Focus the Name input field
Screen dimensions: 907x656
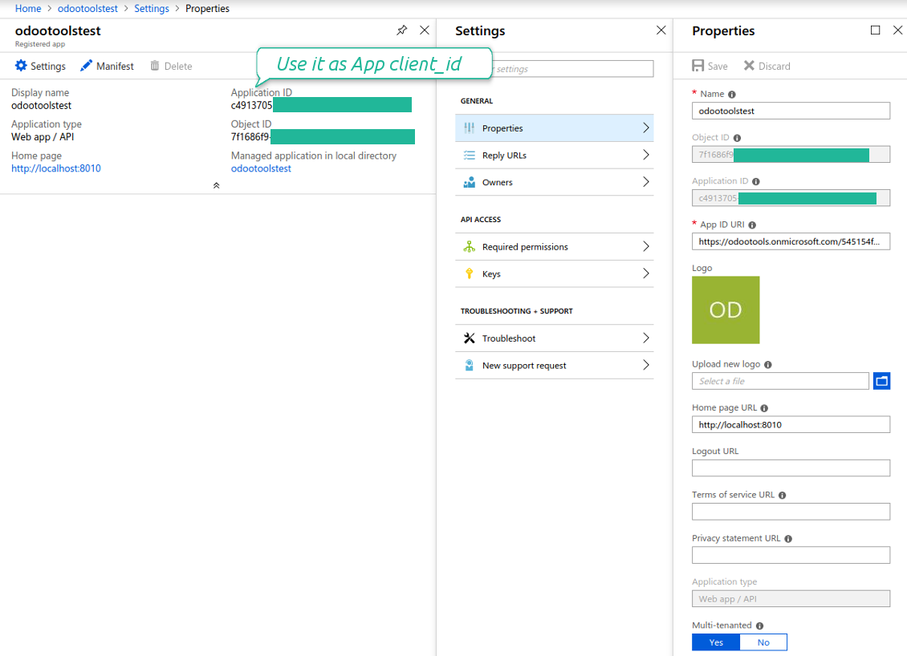(791, 111)
